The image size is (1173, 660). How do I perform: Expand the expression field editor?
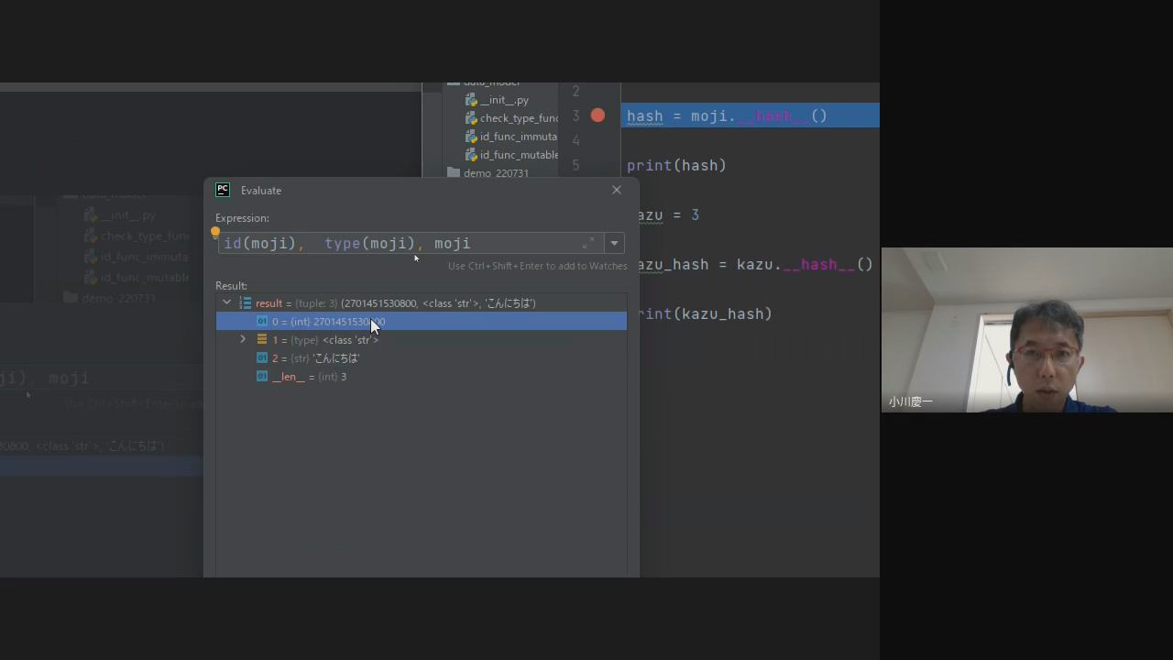tap(587, 243)
